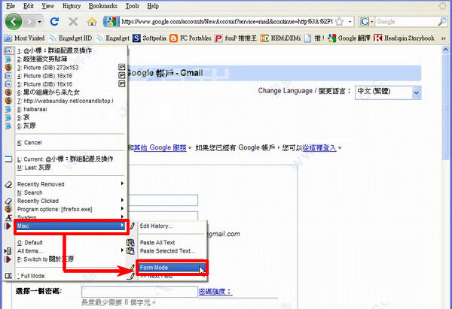
Task: Click the page scrollbar up arrow
Action: pos(445,50)
